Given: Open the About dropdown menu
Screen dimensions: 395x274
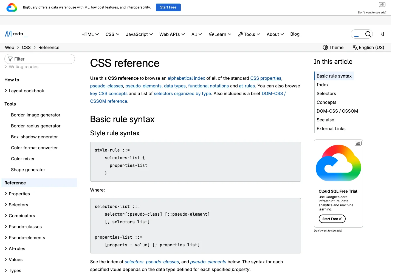Looking at the screenshot, I should click(275, 34).
